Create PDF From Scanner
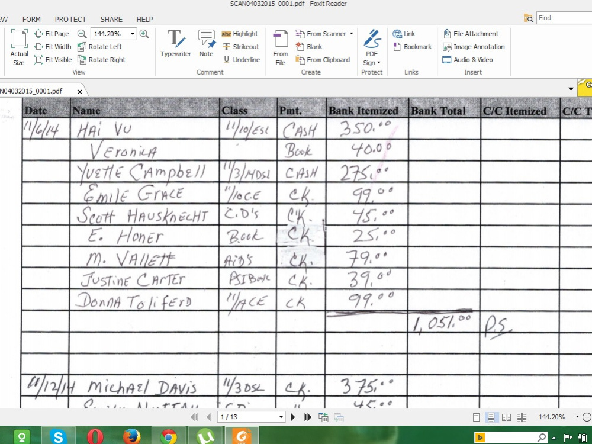 (321, 34)
